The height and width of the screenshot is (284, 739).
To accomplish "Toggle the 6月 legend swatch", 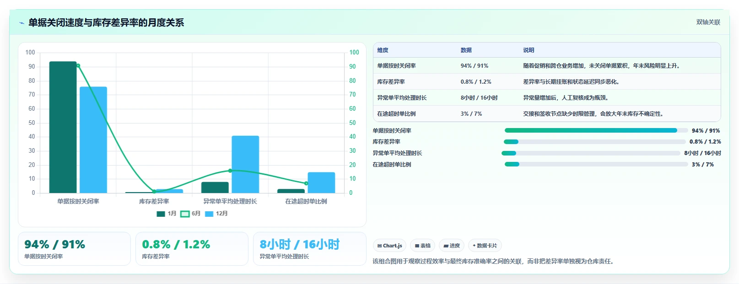I will (185, 214).
